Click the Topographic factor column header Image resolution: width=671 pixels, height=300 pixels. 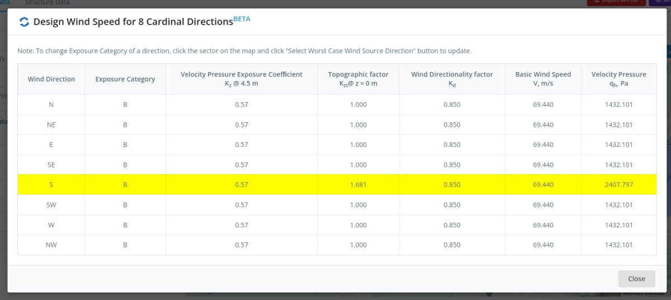point(358,79)
